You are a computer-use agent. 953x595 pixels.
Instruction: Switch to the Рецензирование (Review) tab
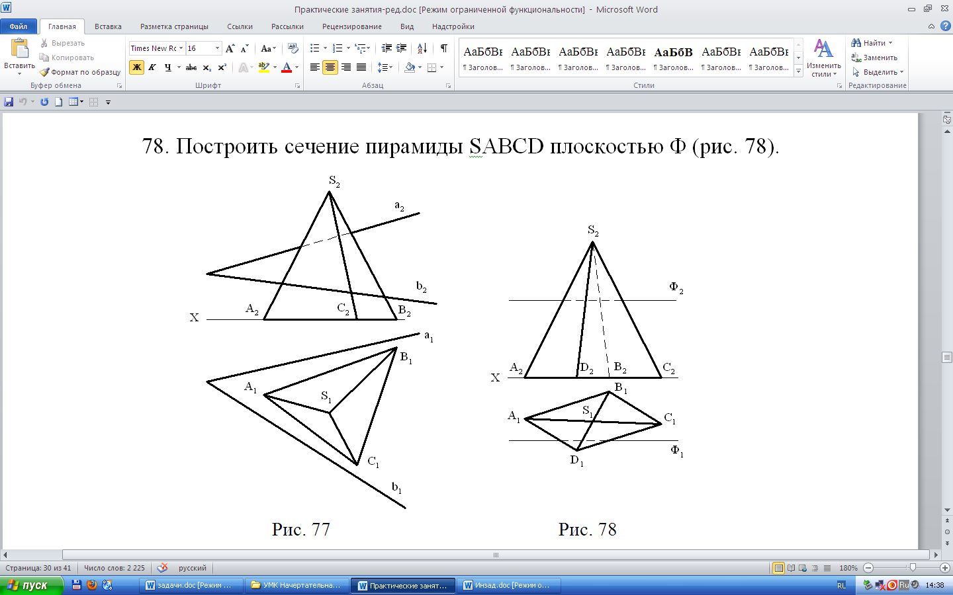[352, 26]
